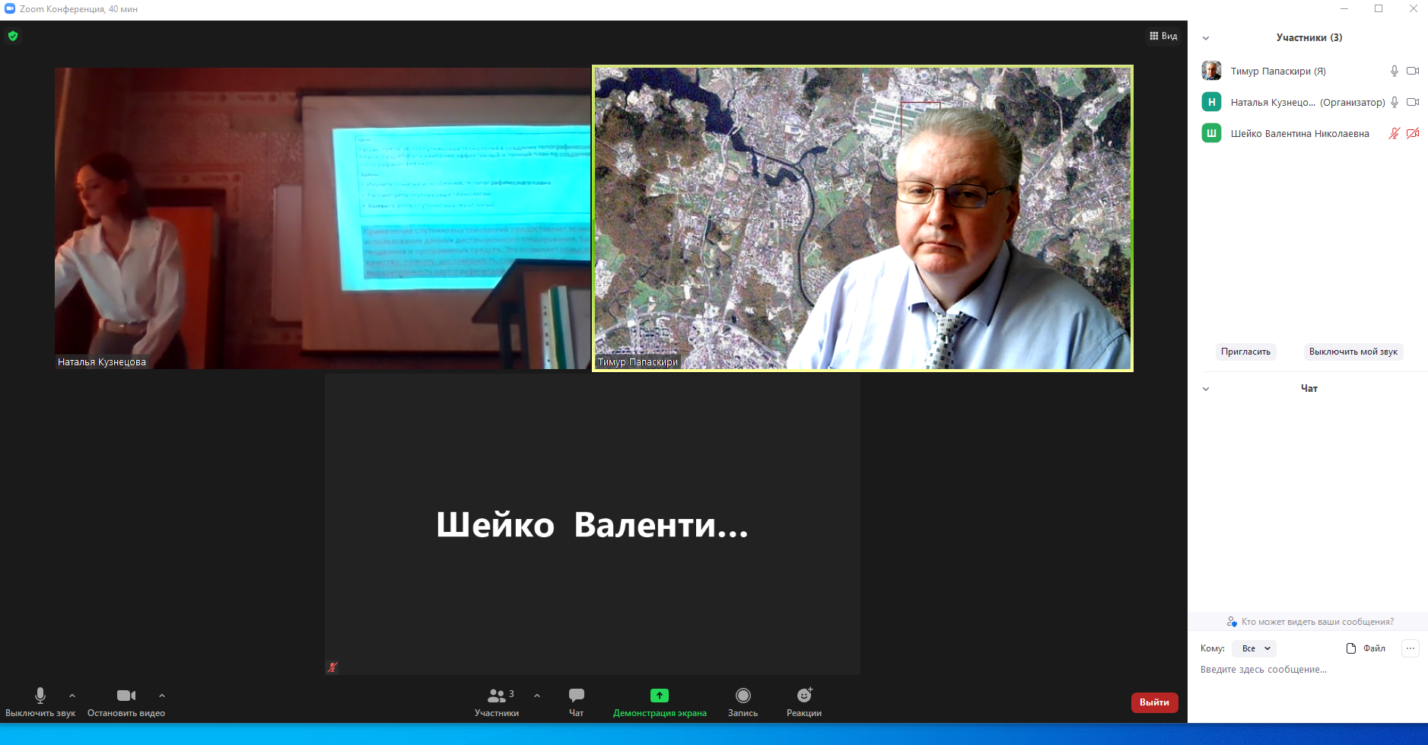Click microphone icon for Тимур Папаскири
This screenshot has height=745, width=1428.
point(1395,71)
